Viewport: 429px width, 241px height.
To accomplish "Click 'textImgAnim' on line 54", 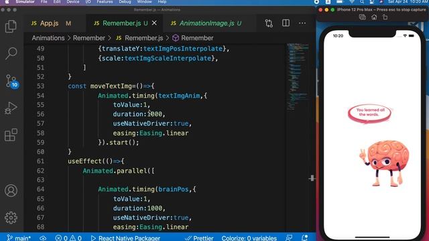I will pyautogui.click(x=179, y=96).
